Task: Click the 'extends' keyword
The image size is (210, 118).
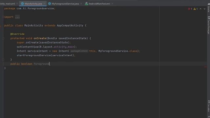Action: [50, 26]
